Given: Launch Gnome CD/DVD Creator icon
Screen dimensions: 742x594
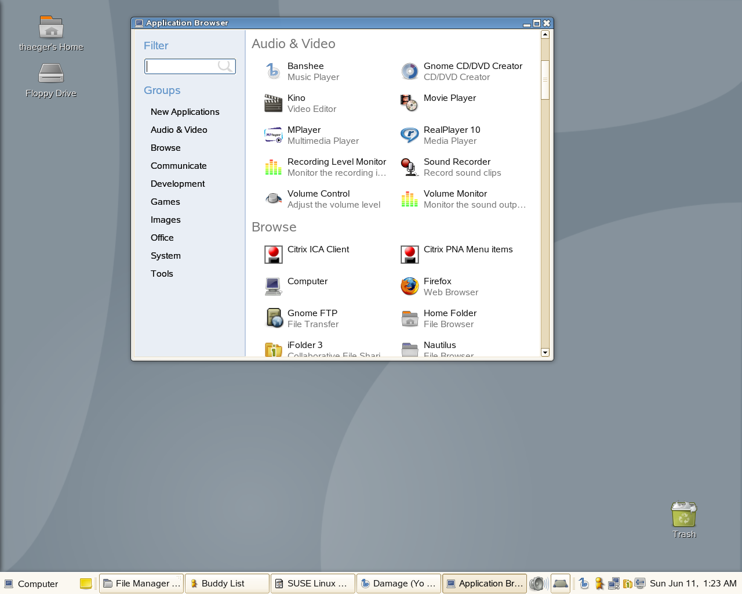Looking at the screenshot, I should click(x=409, y=71).
